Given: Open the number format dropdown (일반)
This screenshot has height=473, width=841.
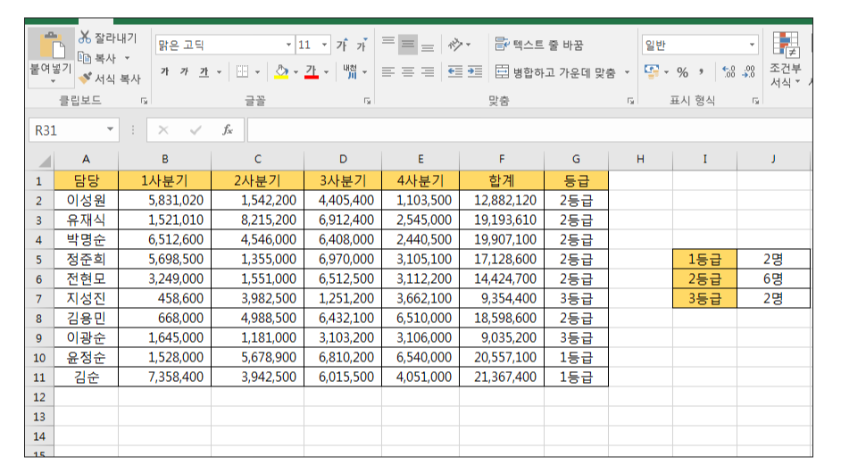Looking at the screenshot, I should (752, 45).
